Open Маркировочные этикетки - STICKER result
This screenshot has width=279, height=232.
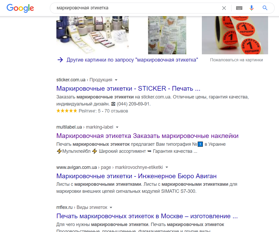click(128, 88)
